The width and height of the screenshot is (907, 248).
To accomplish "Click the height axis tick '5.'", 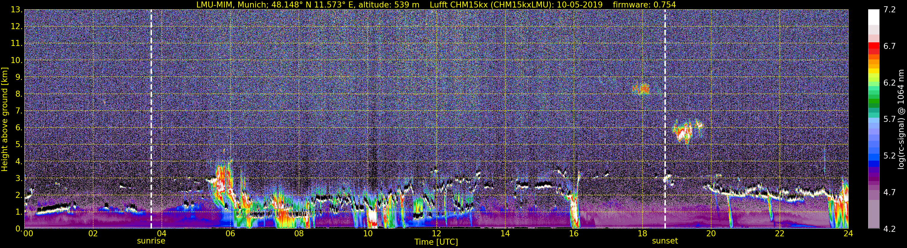I will point(19,144).
